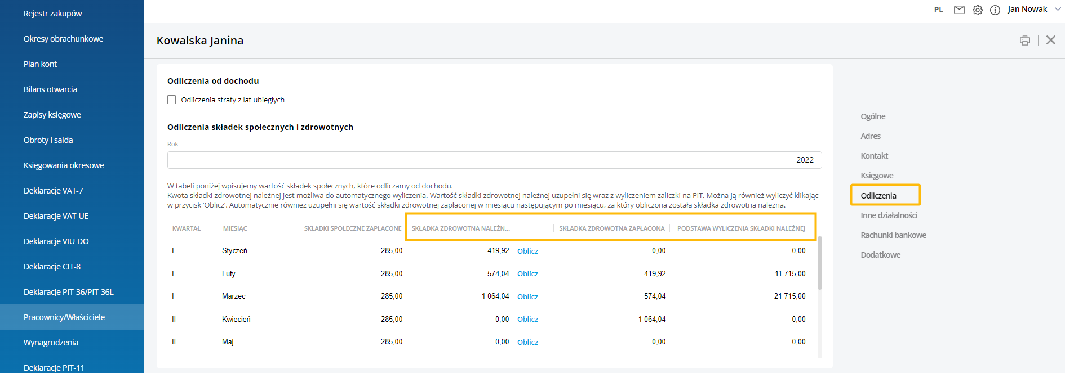This screenshot has height=373, width=1065.
Task: Go to Wynagrodzenia in sidebar
Action: [51, 343]
